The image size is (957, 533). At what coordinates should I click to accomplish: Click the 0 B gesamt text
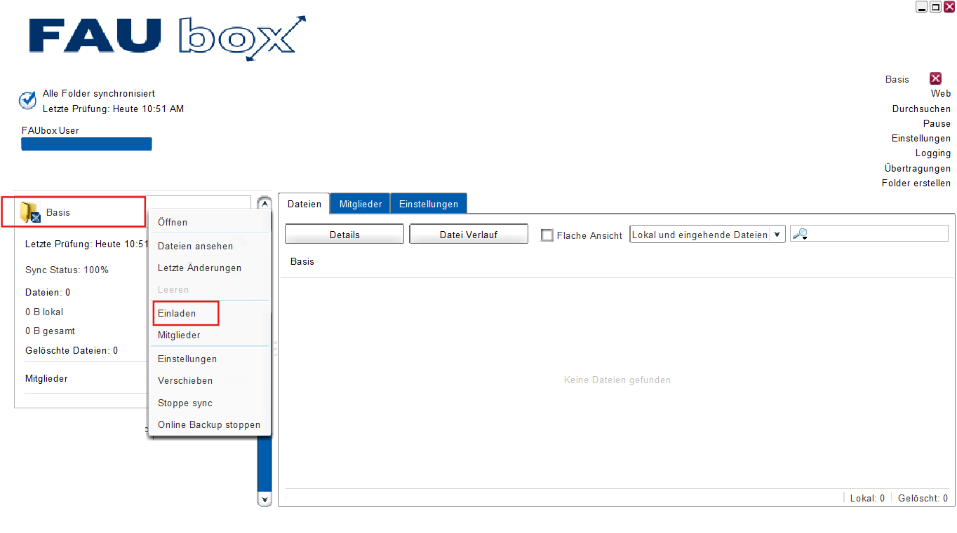(x=50, y=331)
